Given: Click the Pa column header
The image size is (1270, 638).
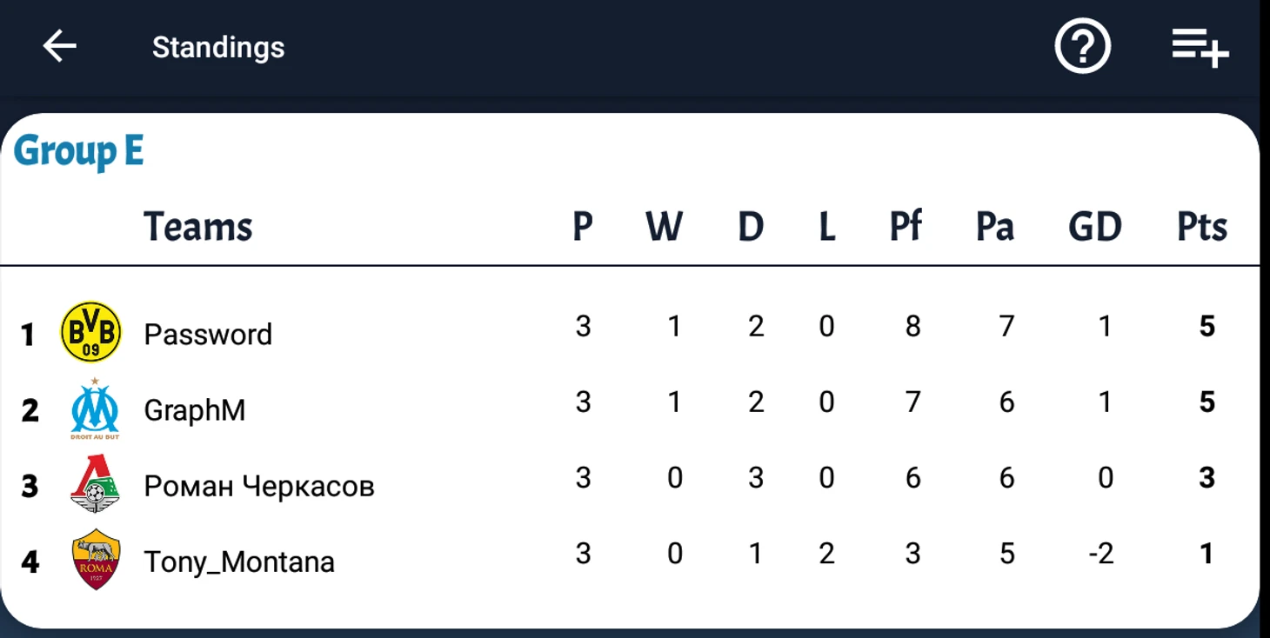Looking at the screenshot, I should pos(995,227).
